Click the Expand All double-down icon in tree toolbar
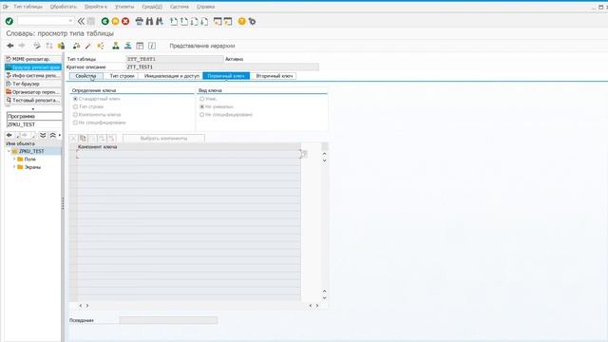Viewport: 608px width, 342px height. 43,135
